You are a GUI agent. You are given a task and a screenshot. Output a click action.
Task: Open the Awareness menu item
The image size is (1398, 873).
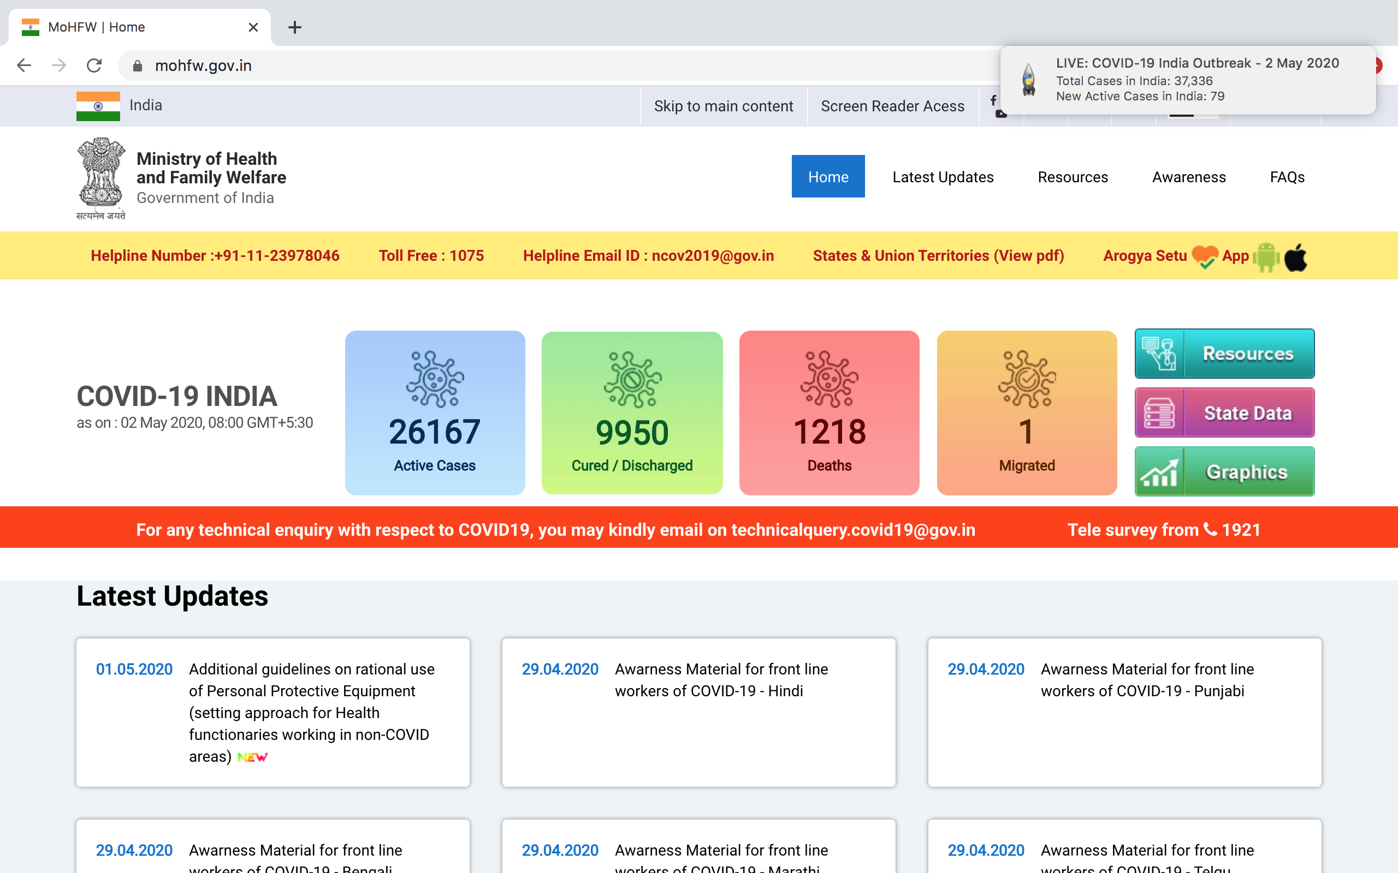tap(1188, 177)
